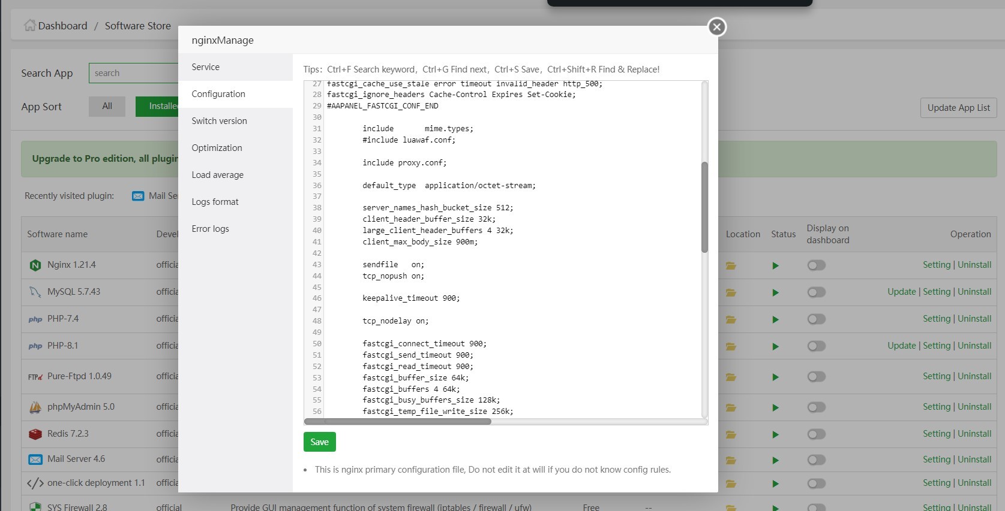The width and height of the screenshot is (1005, 511).
Task: Toggle PHP-8.1 display on dashboard
Action: (817, 346)
